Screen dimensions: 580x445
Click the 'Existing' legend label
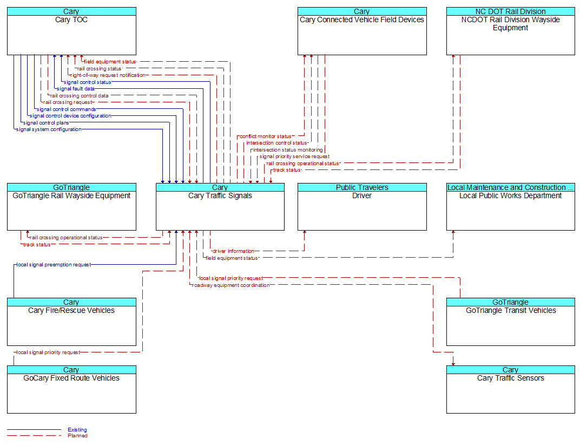click(x=77, y=429)
